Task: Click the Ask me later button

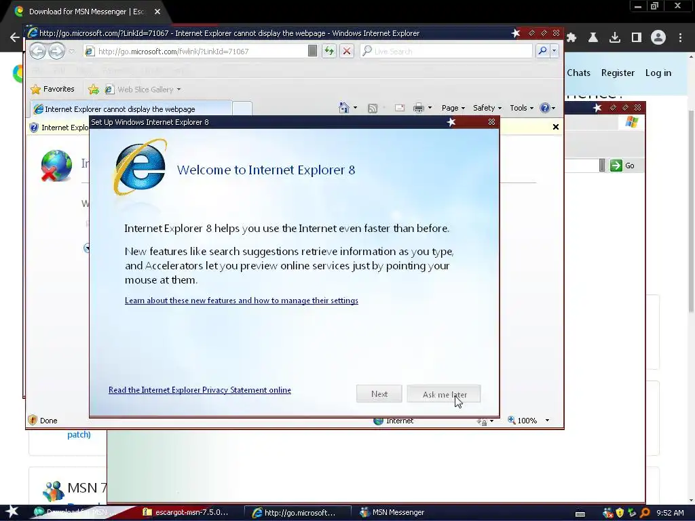Action: coord(444,394)
